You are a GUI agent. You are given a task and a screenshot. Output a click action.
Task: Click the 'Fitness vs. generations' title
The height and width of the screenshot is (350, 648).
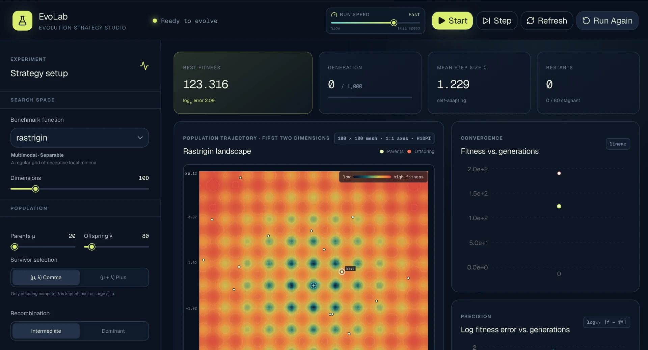pyautogui.click(x=500, y=151)
